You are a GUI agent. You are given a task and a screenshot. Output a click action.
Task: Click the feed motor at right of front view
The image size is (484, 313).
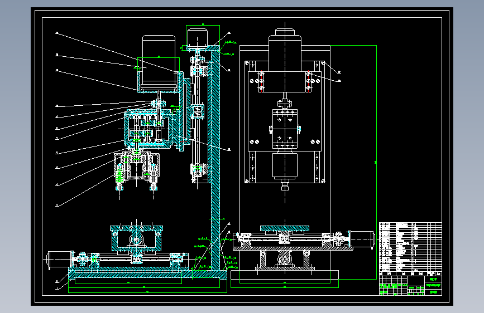(361, 239)
